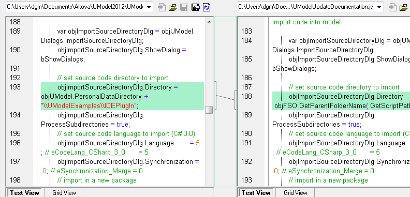Image resolution: width=410 pixels, height=197 pixels.
Task: Click the highlighted difference on line 188 (right pane)
Action: click(x=341, y=101)
